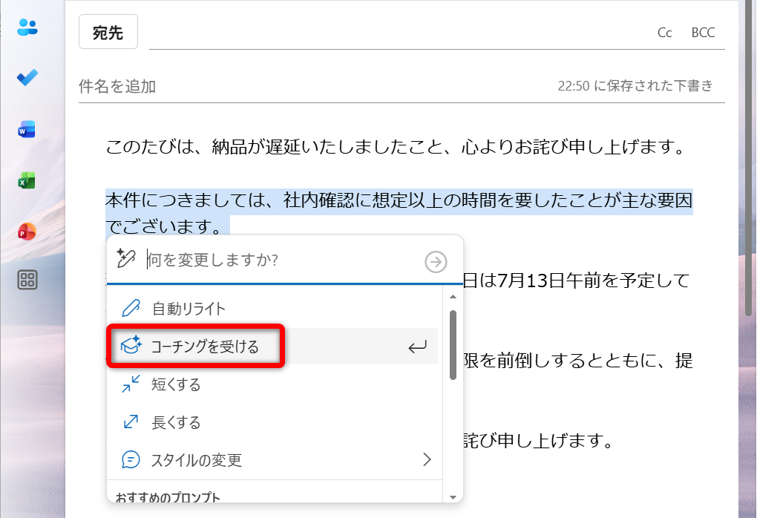Launch Excel from the sidebar
Screen dimensions: 757x518
27,180
